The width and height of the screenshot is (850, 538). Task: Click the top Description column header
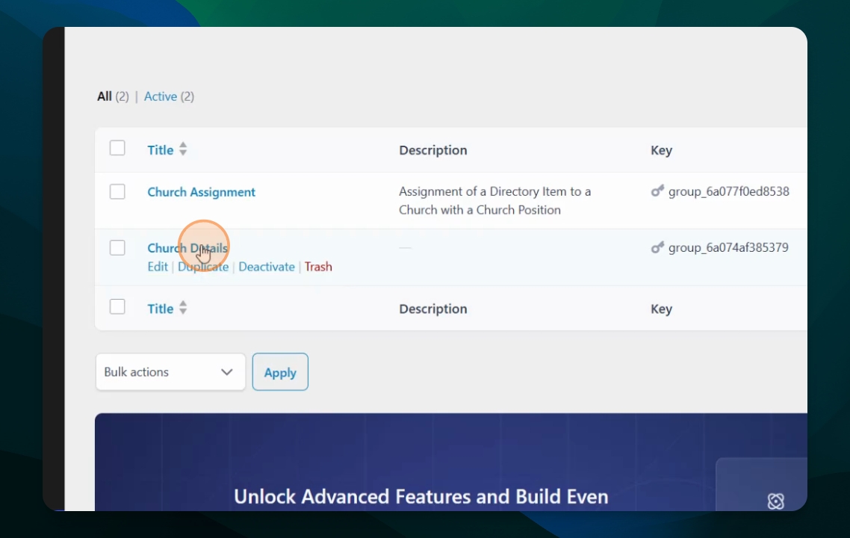coord(433,150)
